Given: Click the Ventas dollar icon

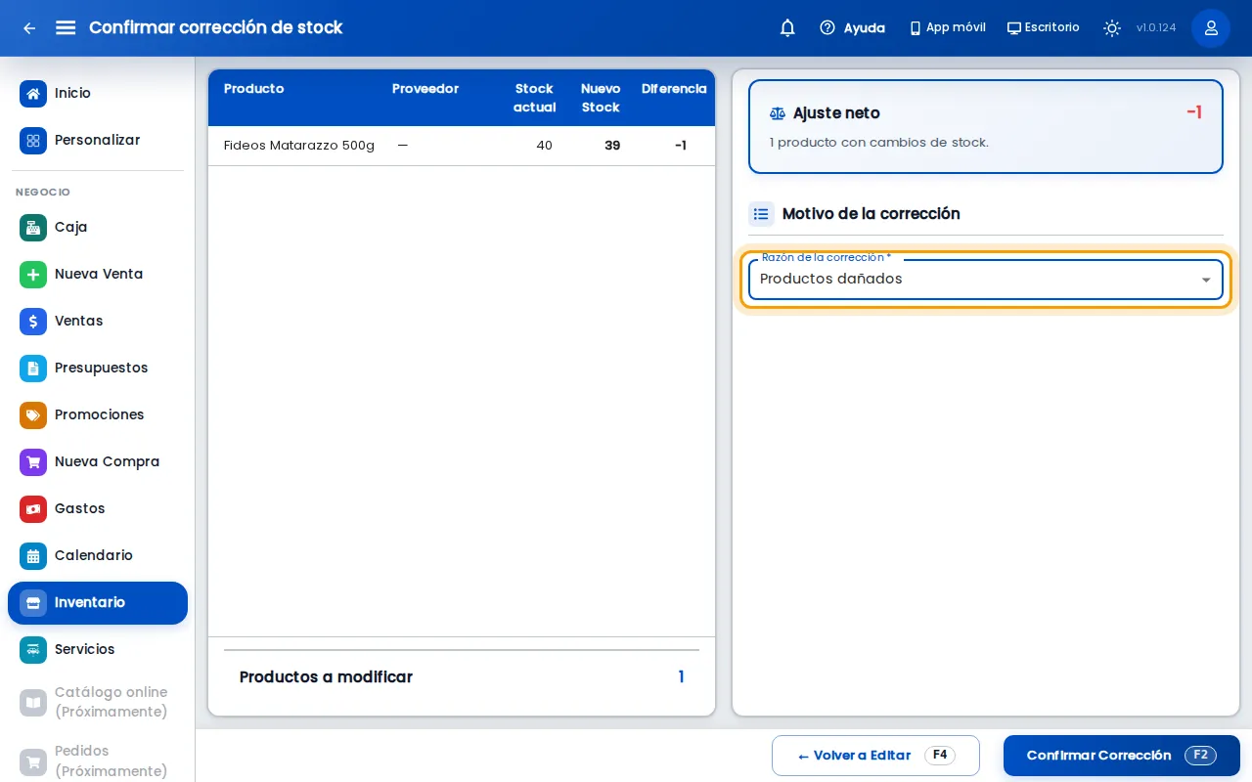Looking at the screenshot, I should pos(33,322).
